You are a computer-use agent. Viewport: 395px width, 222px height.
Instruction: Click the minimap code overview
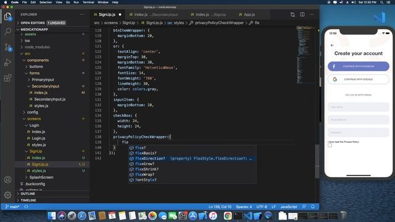pos(306,55)
